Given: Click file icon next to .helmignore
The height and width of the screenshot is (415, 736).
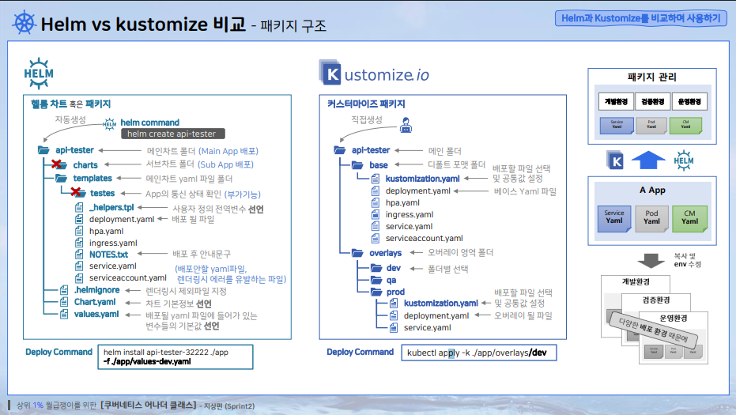Looking at the screenshot, I should pos(64,290).
